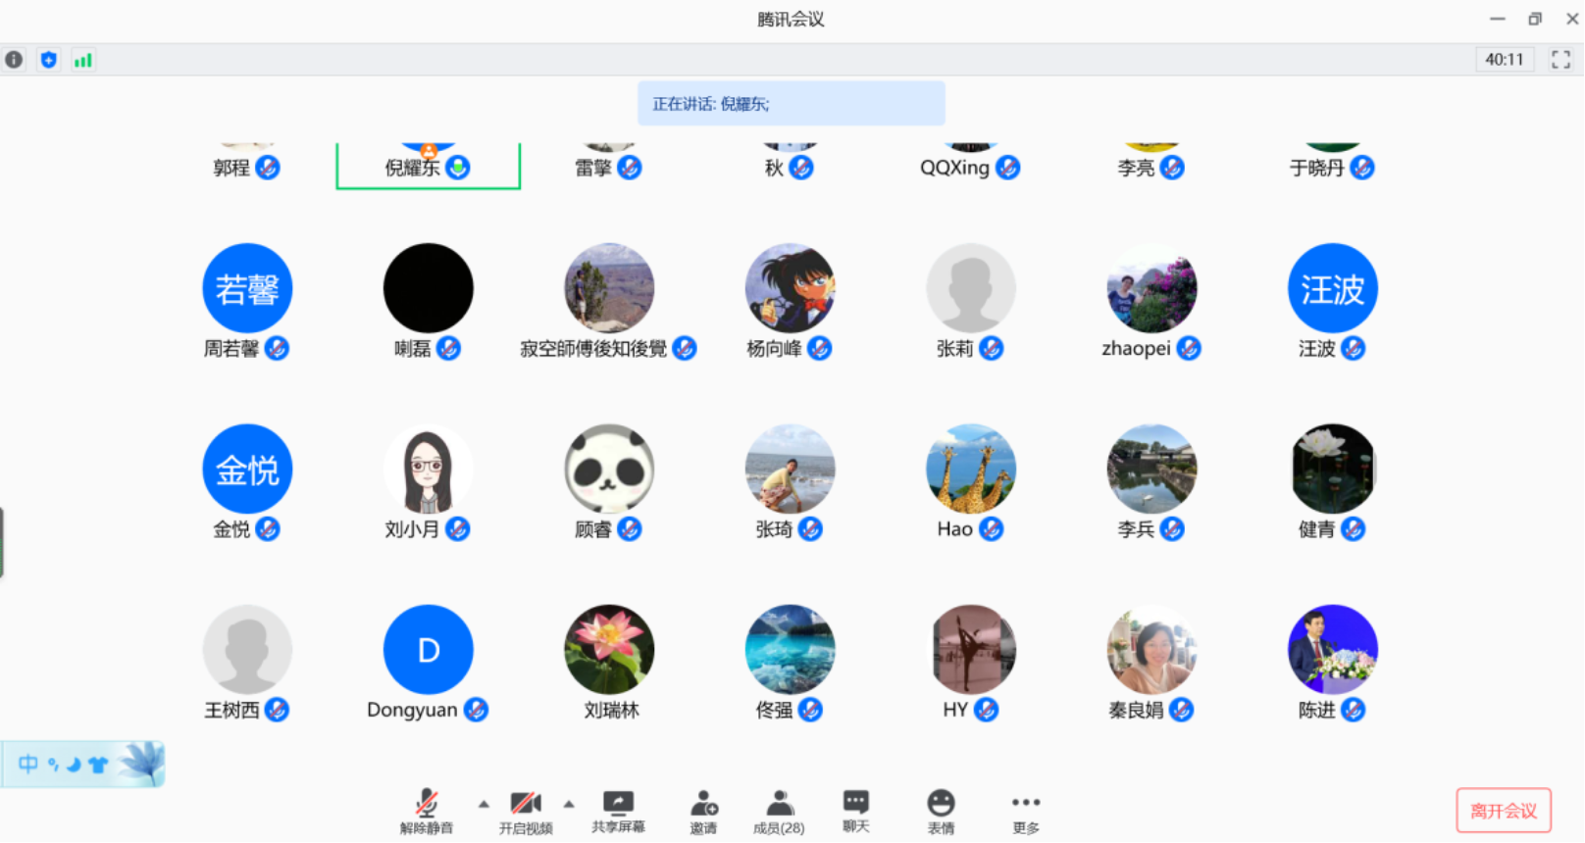Toggle the 中 input language indicator

point(27,764)
